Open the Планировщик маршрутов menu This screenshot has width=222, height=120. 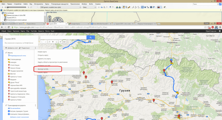(x=60, y=4)
